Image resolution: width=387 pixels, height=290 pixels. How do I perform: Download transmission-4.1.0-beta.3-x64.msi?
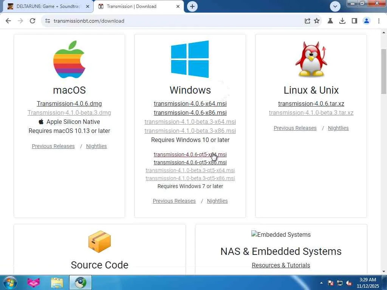(x=190, y=122)
